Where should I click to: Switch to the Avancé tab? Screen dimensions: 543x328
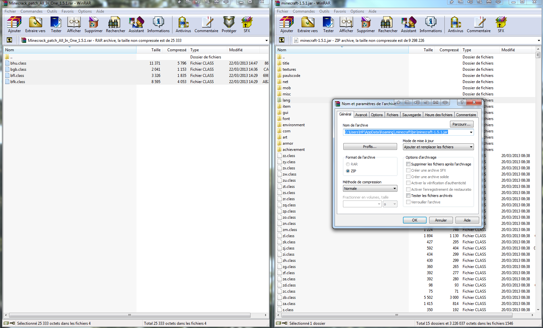(x=361, y=115)
